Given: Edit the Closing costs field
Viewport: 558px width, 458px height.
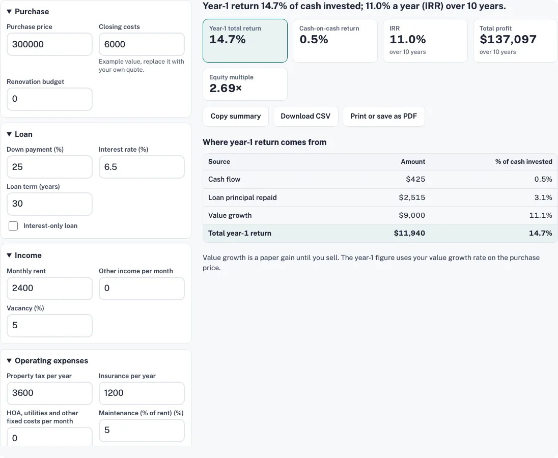Looking at the screenshot, I should 142,44.
